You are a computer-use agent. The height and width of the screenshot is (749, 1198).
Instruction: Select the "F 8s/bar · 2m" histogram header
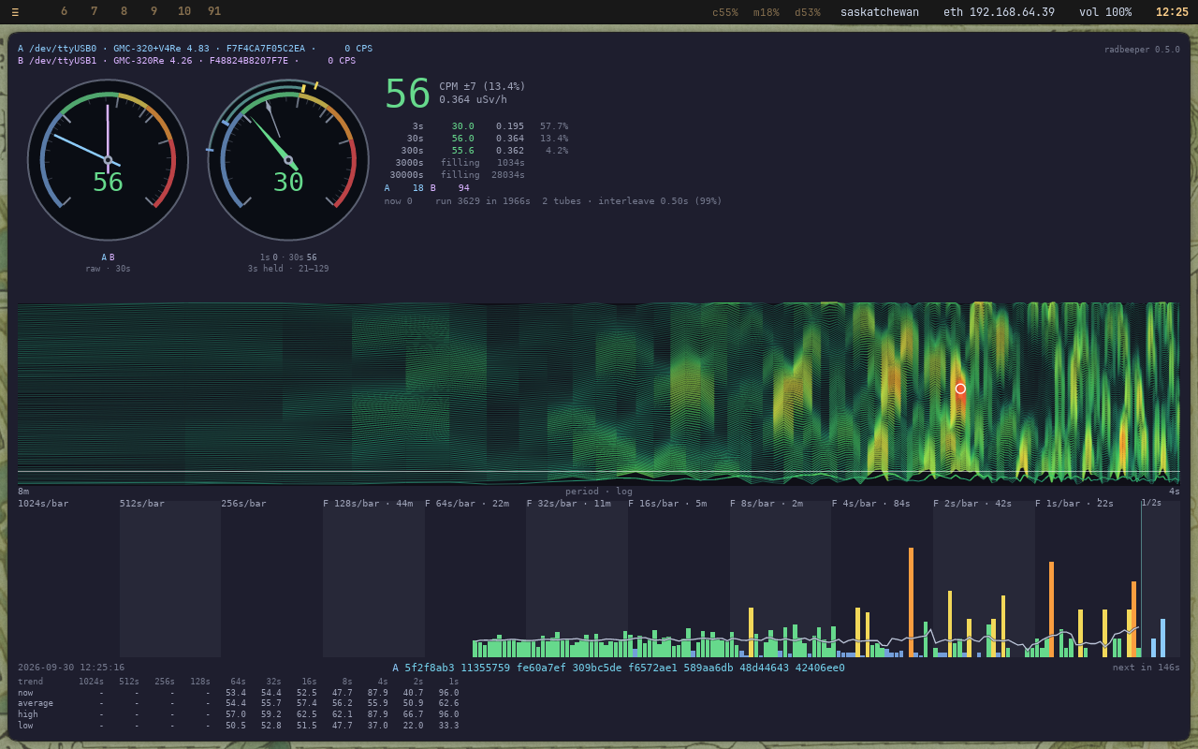coord(767,504)
